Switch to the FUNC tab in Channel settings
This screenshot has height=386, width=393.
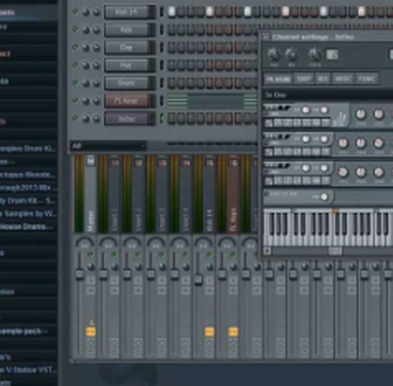click(367, 79)
